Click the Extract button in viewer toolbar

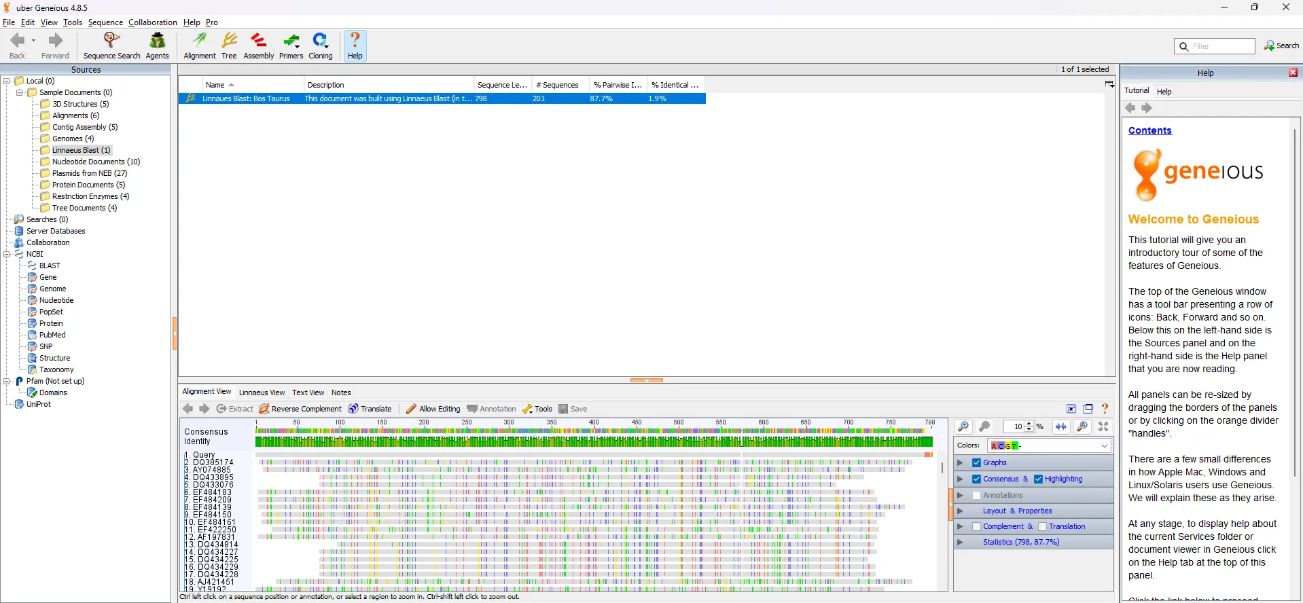(235, 409)
